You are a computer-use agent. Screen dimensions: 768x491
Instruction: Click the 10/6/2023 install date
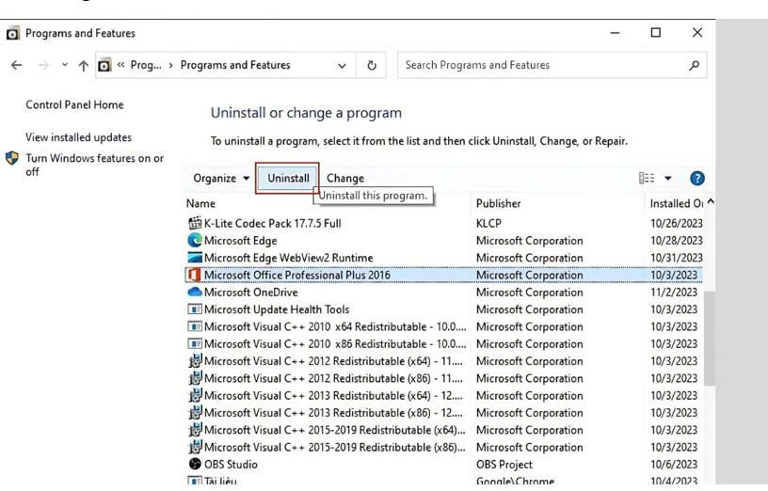point(674,465)
